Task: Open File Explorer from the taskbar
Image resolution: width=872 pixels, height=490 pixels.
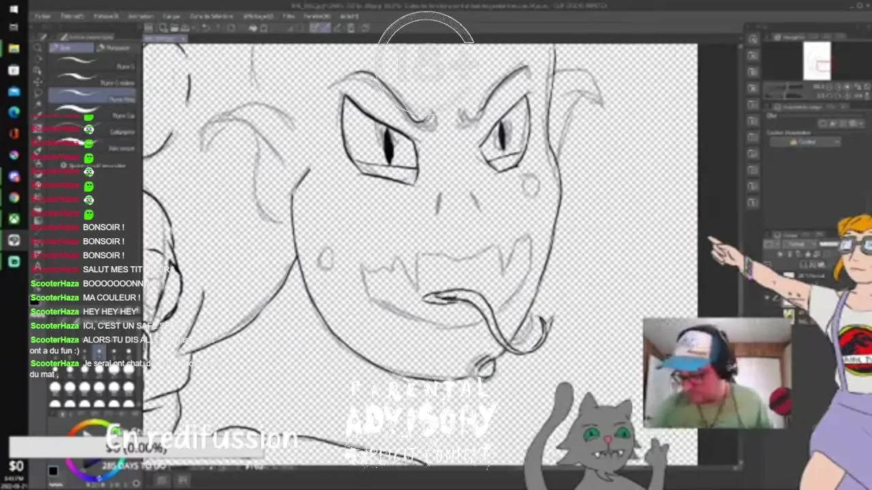Action: (x=14, y=48)
